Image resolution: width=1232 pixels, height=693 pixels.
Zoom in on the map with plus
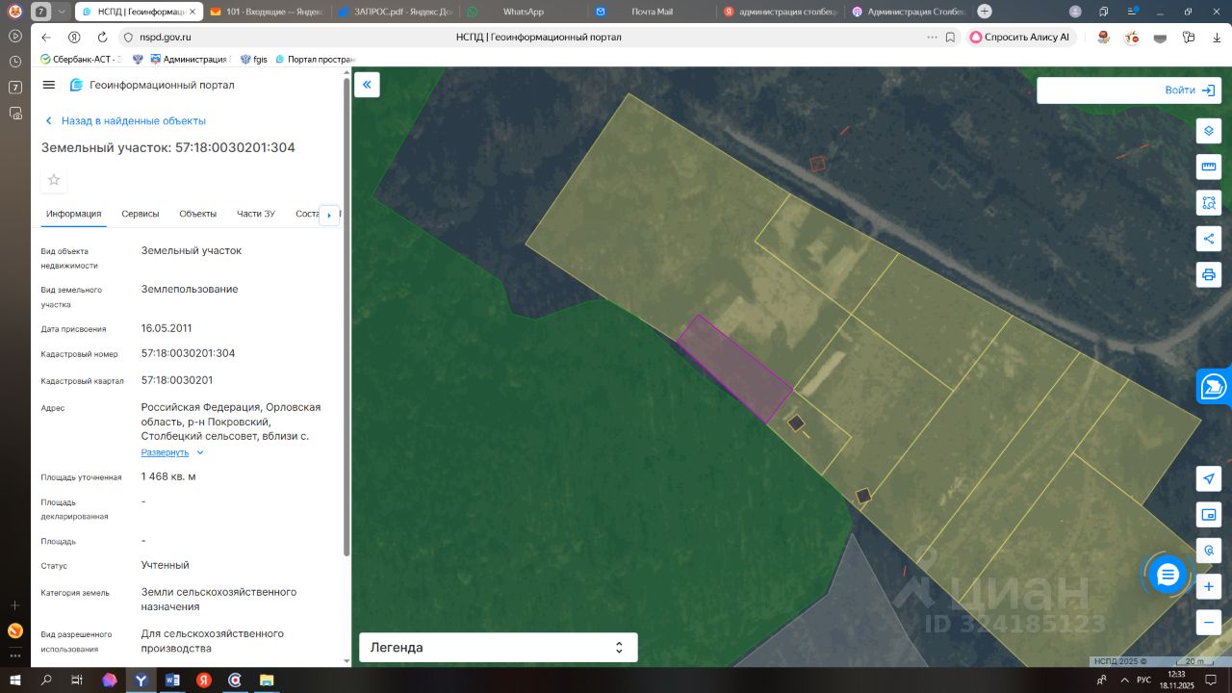(1209, 586)
